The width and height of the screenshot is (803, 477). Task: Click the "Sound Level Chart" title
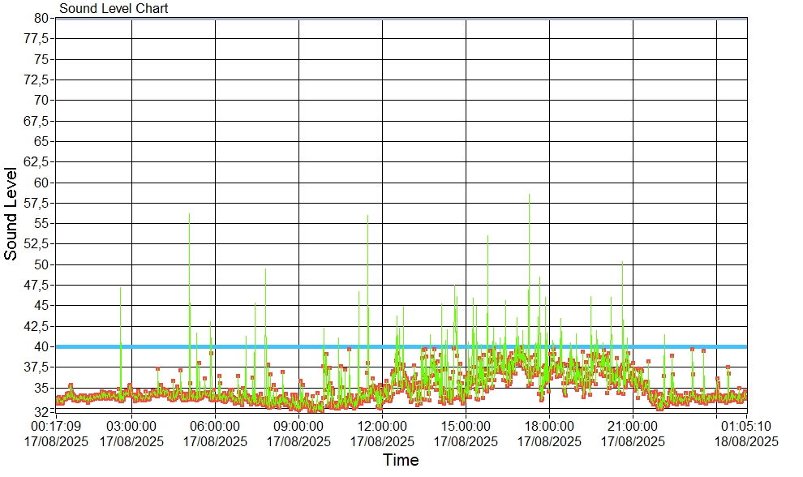[114, 9]
